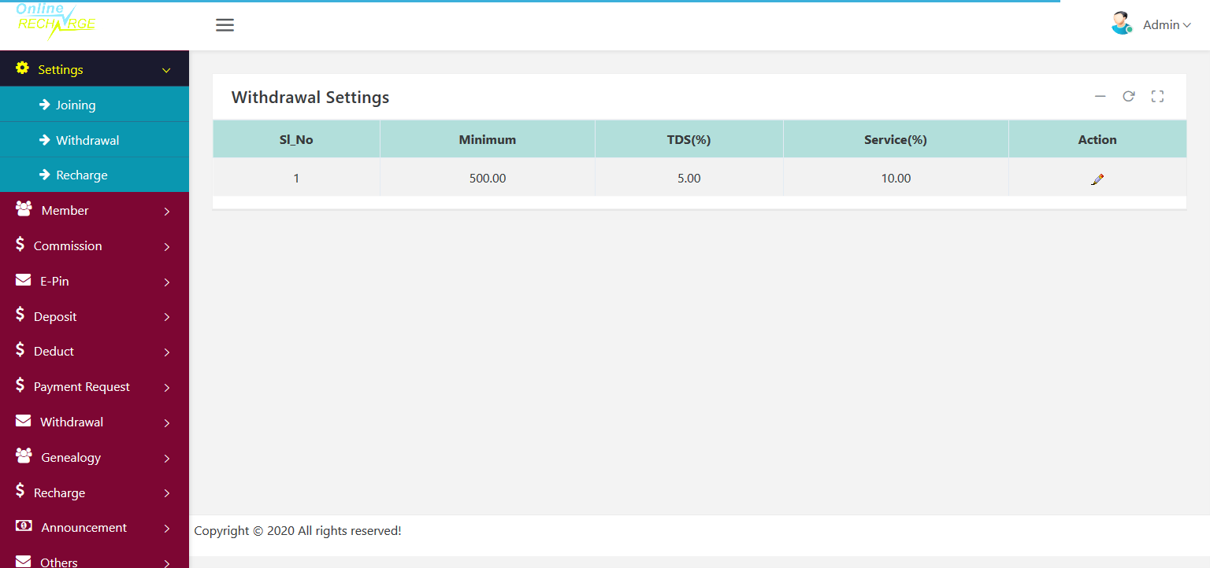Open the Deposit menu label
The image size is (1210, 568).
click(55, 316)
